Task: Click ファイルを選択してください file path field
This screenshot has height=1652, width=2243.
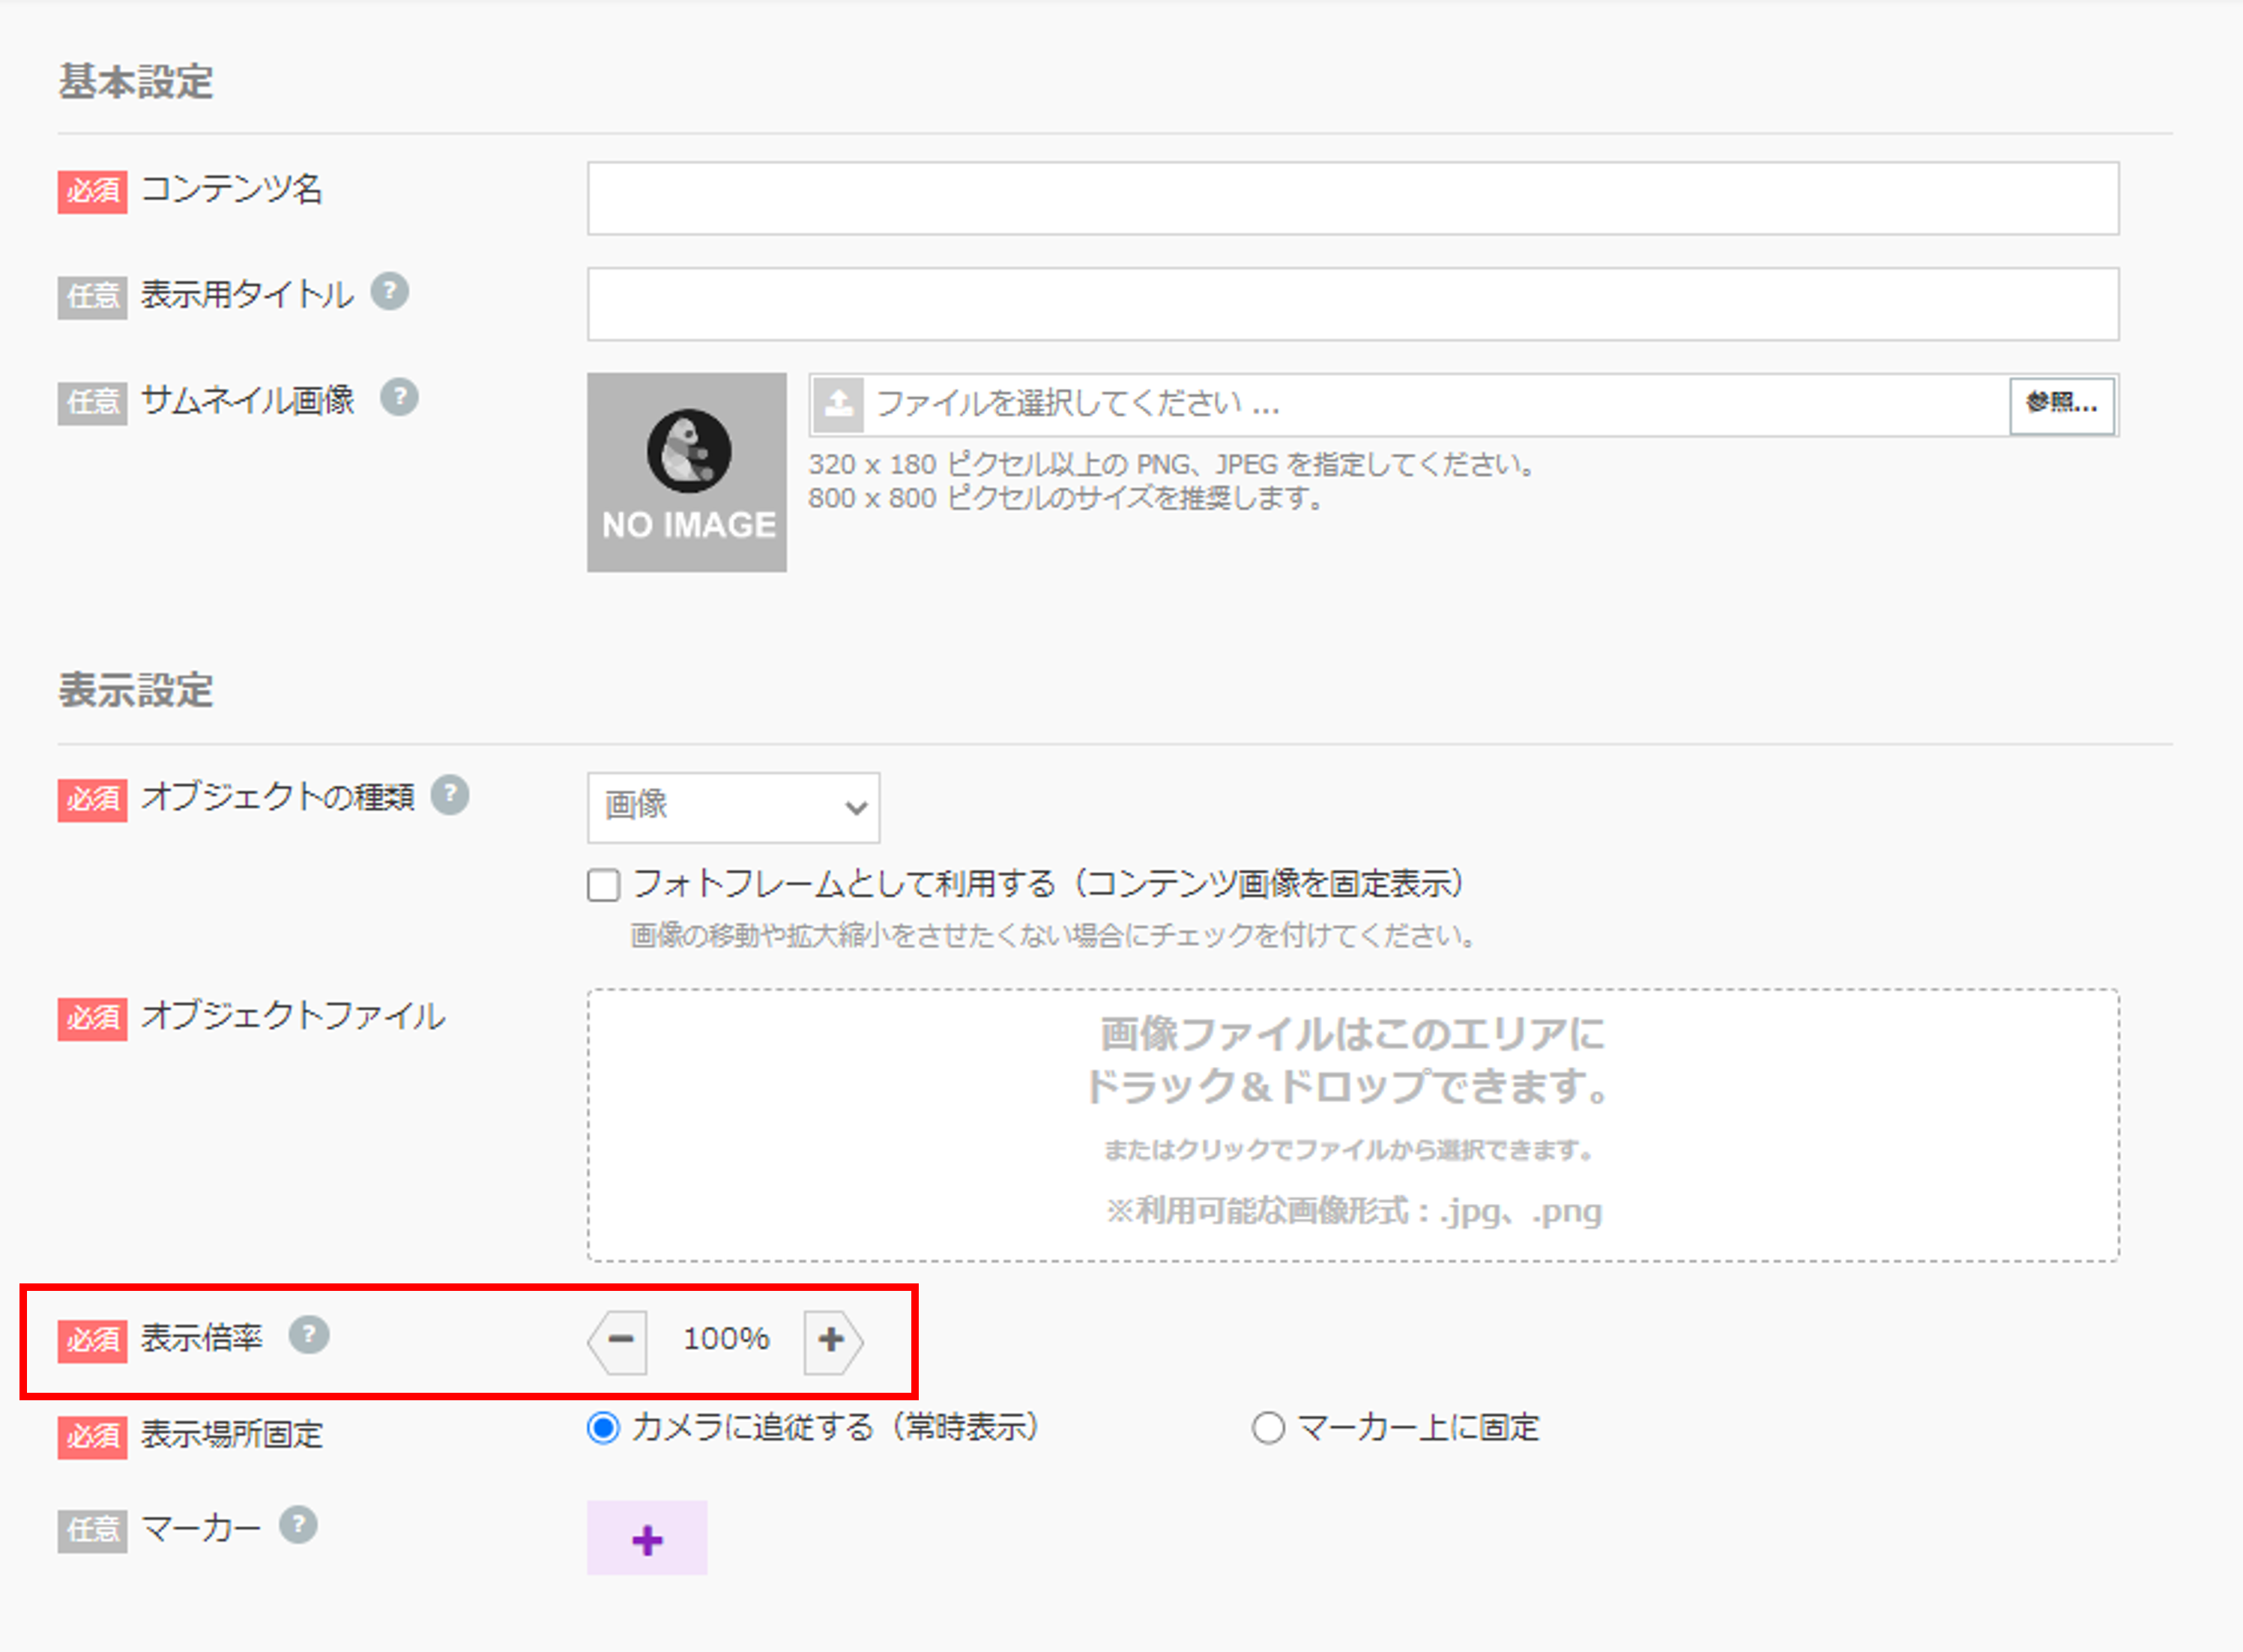Action: (1430, 404)
